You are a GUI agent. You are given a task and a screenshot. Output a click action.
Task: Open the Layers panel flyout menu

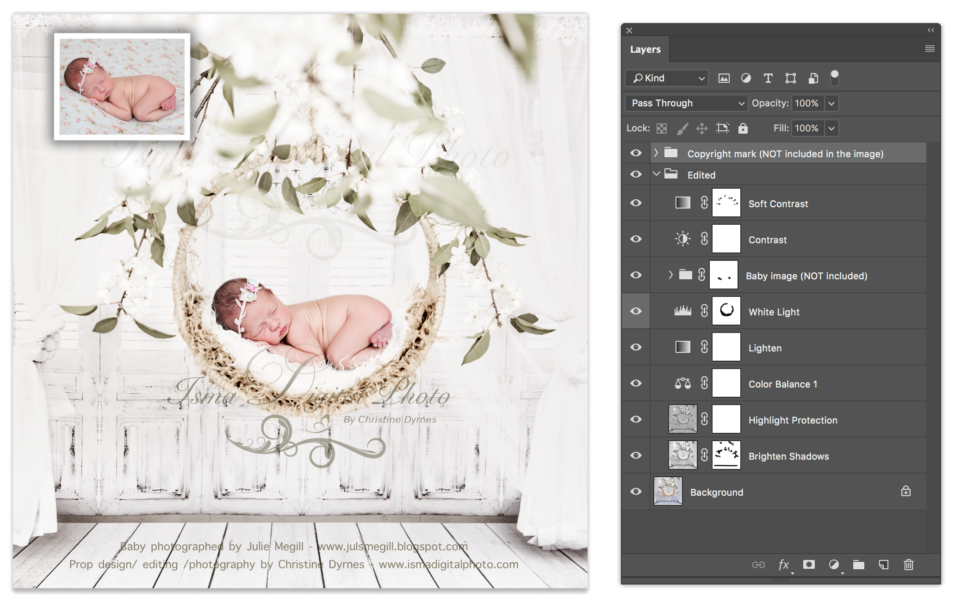930,49
